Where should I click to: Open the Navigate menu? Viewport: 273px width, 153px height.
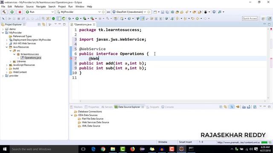click(x=41, y=7)
